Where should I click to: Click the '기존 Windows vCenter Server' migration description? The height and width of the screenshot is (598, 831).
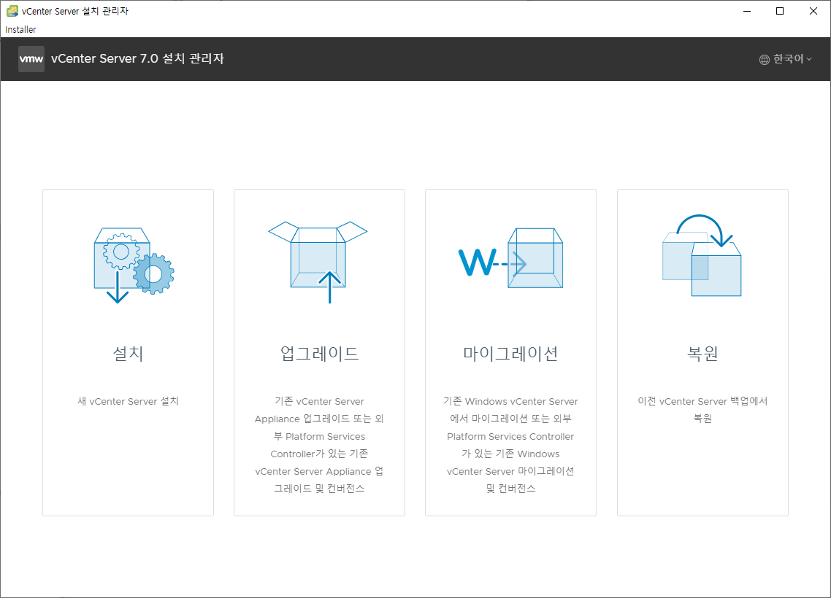(510, 445)
